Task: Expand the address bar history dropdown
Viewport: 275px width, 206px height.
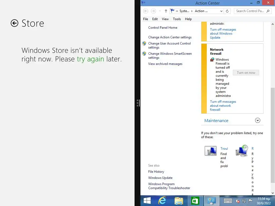Action: [x=221, y=11]
